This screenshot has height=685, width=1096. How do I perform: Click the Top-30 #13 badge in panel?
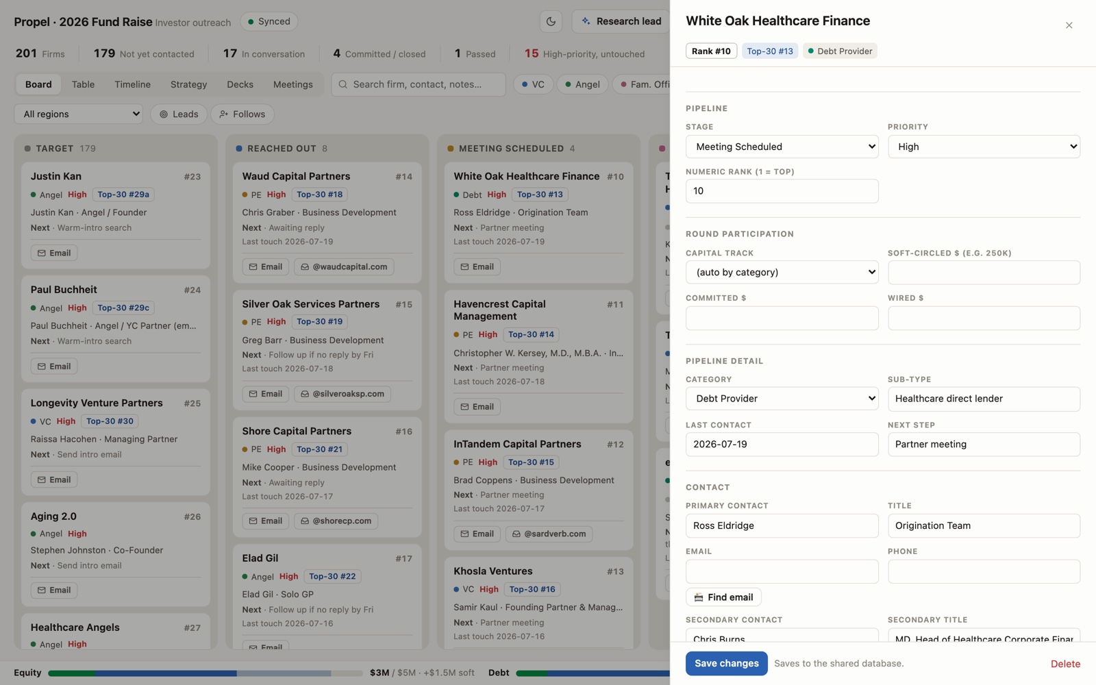[770, 51]
